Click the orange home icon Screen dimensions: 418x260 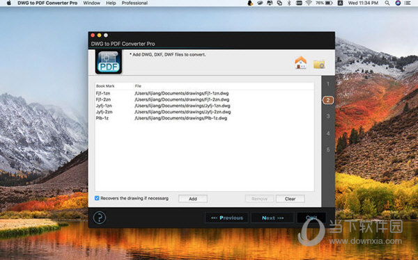(301, 63)
